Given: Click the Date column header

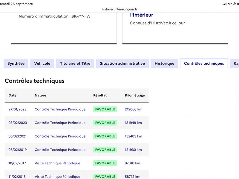Looking at the screenshot, I should click(12, 95).
